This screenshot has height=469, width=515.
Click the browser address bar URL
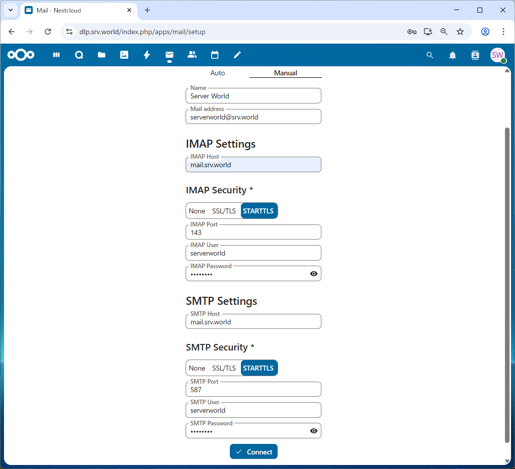coord(142,32)
